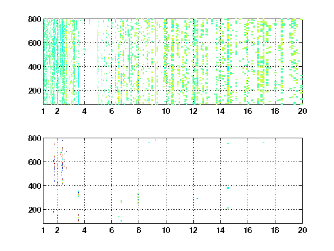This screenshot has width=334, height=251.
Task: Click x-axis tick label 8 under bottom plot
Action: 139,230
